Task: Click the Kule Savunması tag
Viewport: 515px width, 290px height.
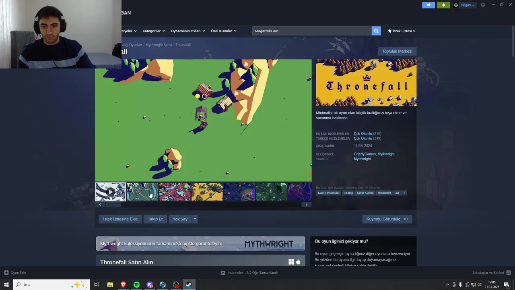Action: [328, 193]
